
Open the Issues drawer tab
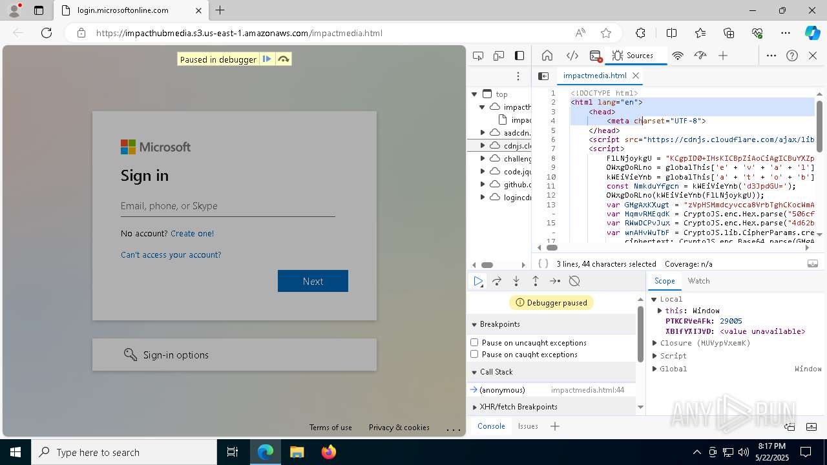click(528, 426)
